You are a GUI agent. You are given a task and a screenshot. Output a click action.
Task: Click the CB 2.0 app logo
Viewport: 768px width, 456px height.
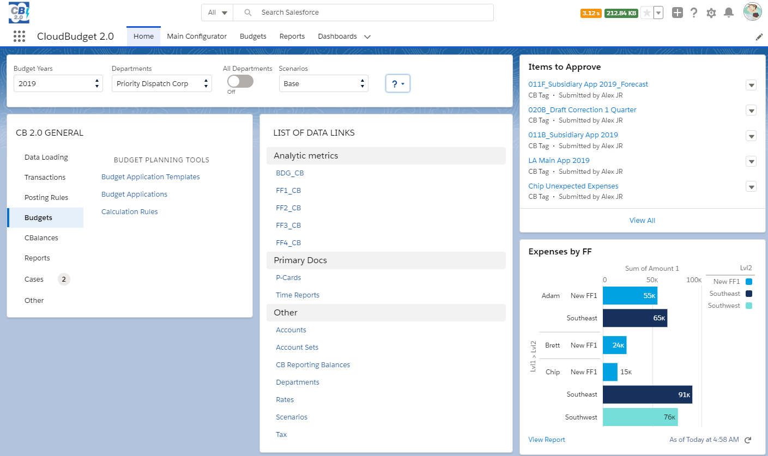19,11
